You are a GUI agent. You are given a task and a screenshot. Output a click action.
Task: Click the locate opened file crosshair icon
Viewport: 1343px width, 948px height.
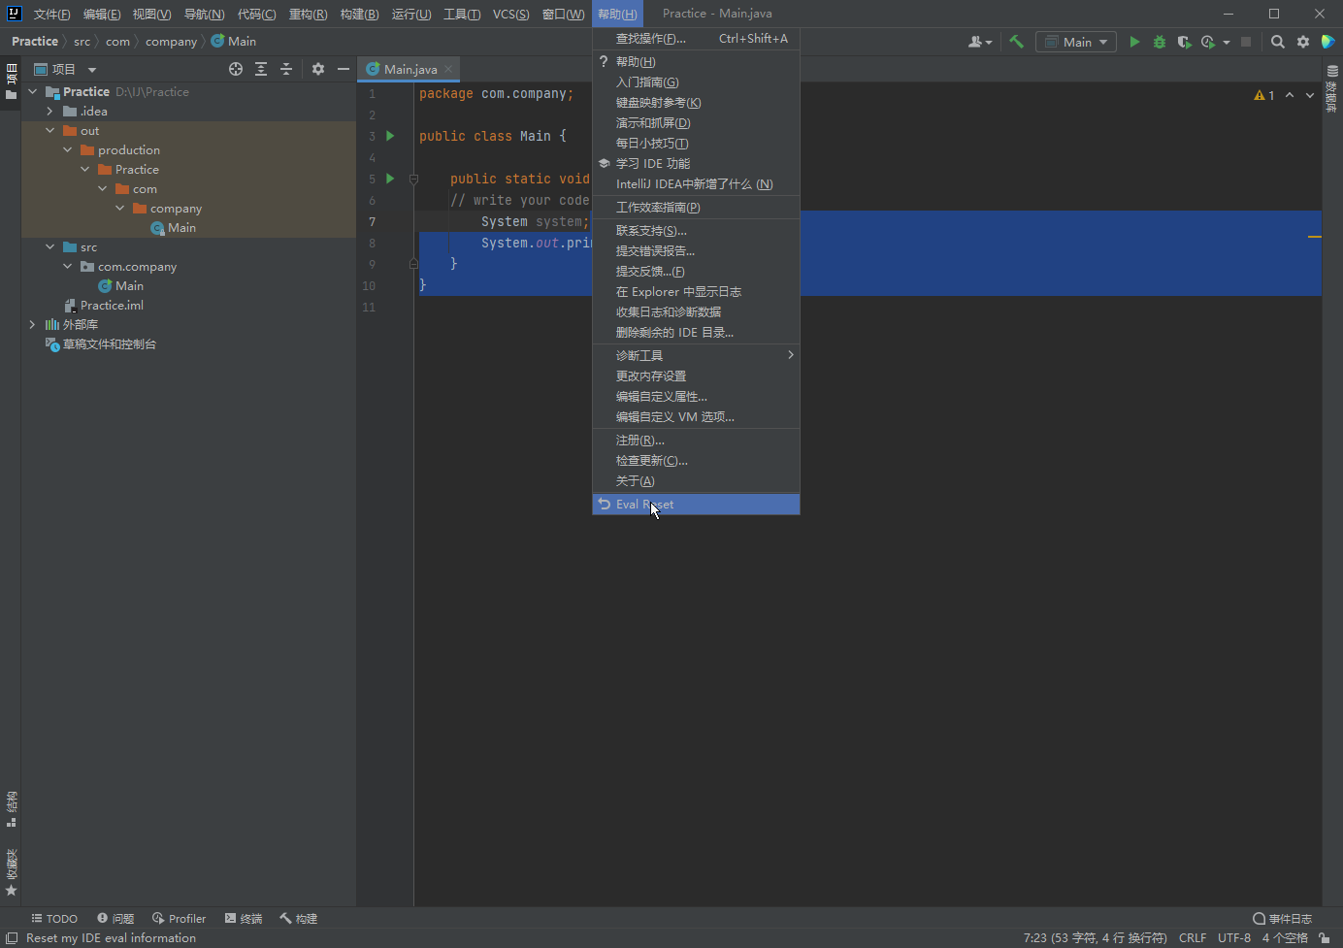[x=236, y=69]
